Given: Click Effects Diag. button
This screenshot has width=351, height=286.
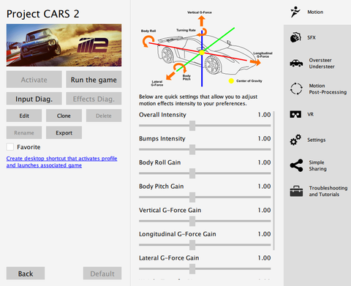Looking at the screenshot, I should click(x=94, y=99).
